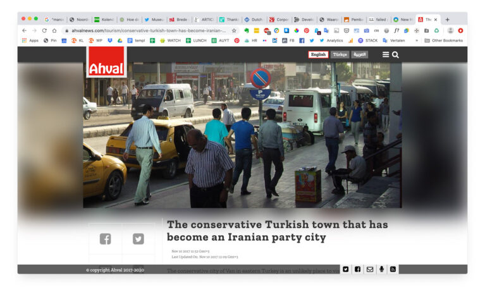Click the footer Facebook icon
485x297 pixels.
357,269
